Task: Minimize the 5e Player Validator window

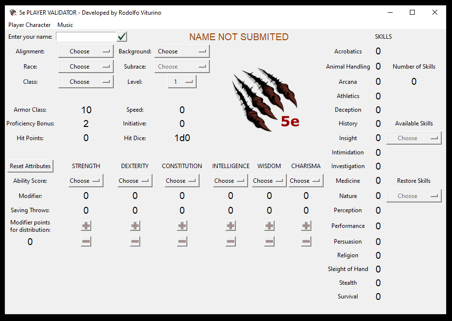Action: pyautogui.click(x=390, y=12)
